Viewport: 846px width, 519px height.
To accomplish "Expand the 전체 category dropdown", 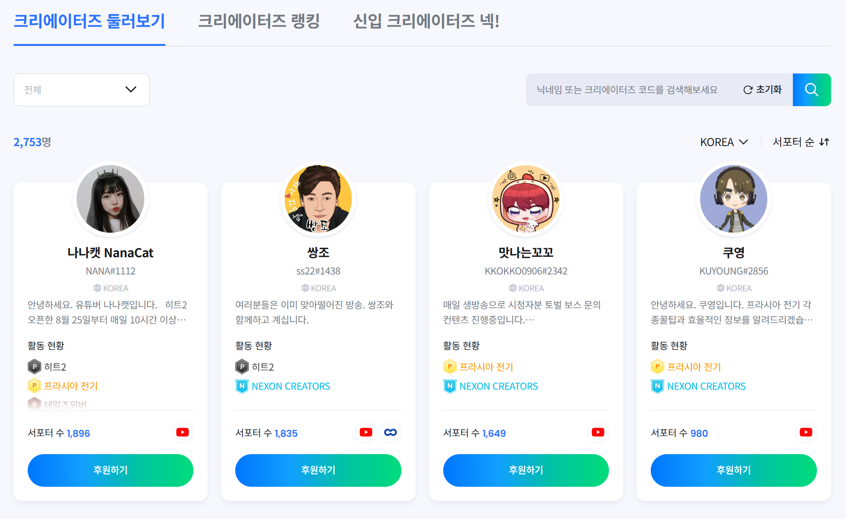I will click(x=82, y=90).
